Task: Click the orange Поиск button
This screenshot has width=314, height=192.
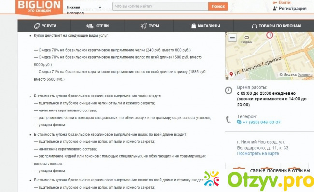Action: 218,6
